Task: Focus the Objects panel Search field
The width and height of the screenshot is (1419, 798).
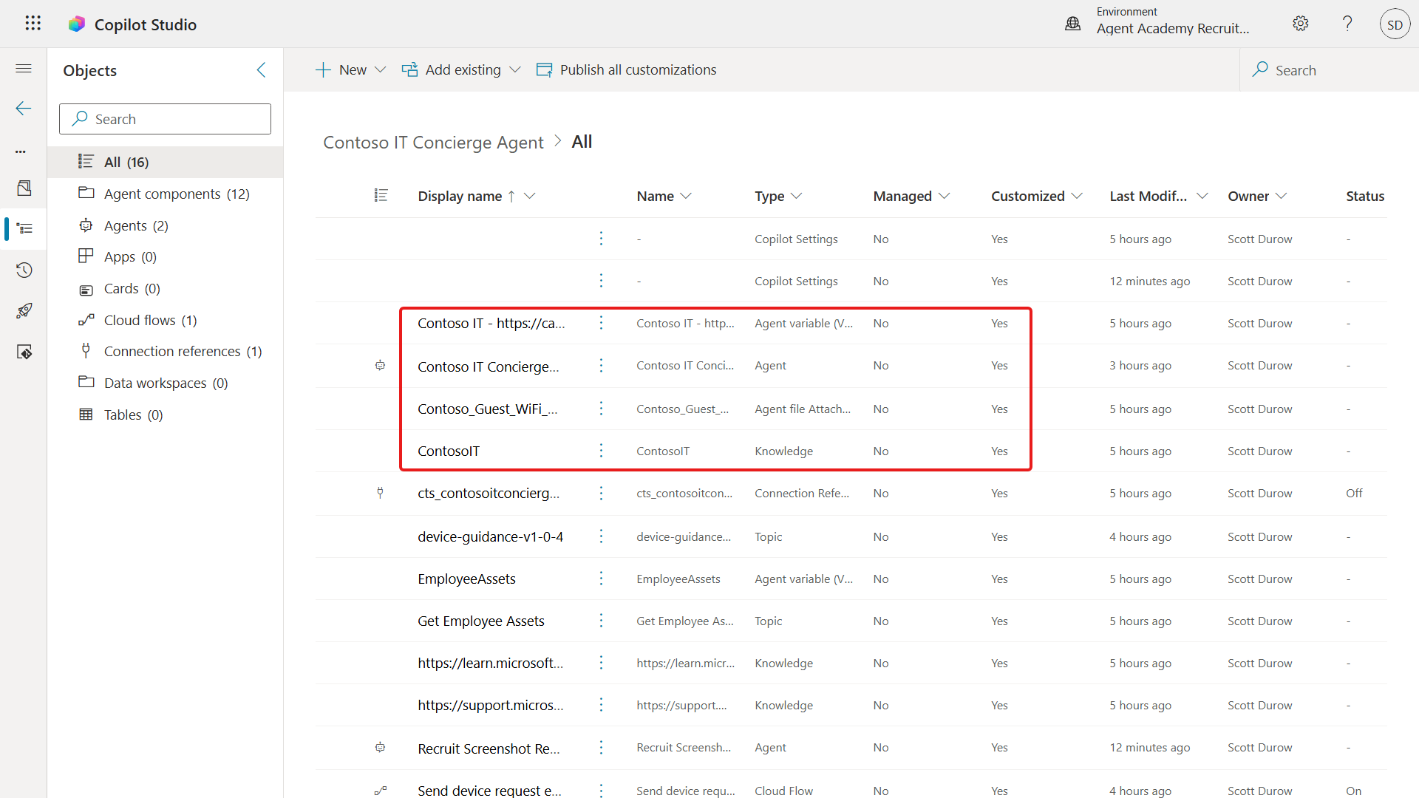Action: 165,119
